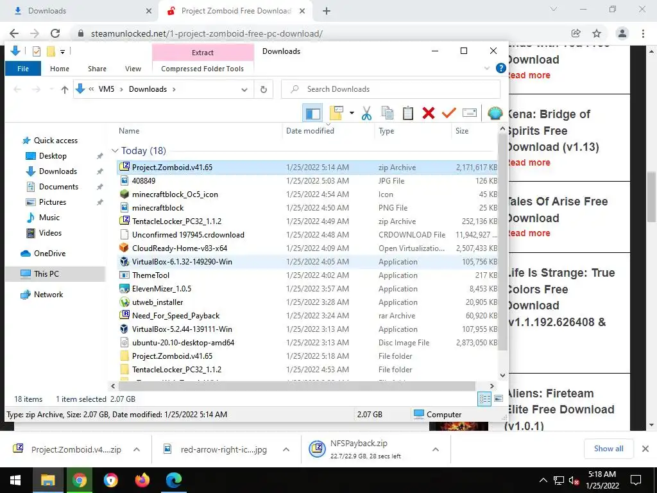Expand the ribbon with the chevron
This screenshot has width=657, height=493.
(x=487, y=68)
